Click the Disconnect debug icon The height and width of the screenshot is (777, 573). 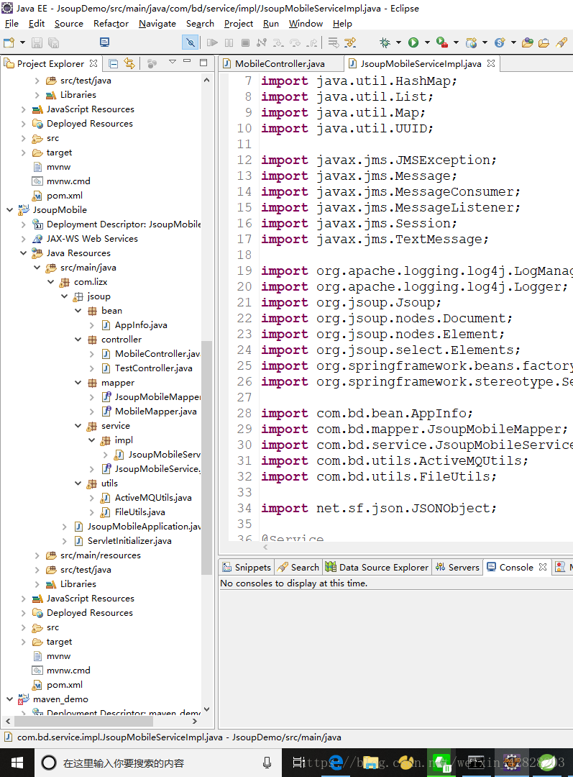[262, 42]
